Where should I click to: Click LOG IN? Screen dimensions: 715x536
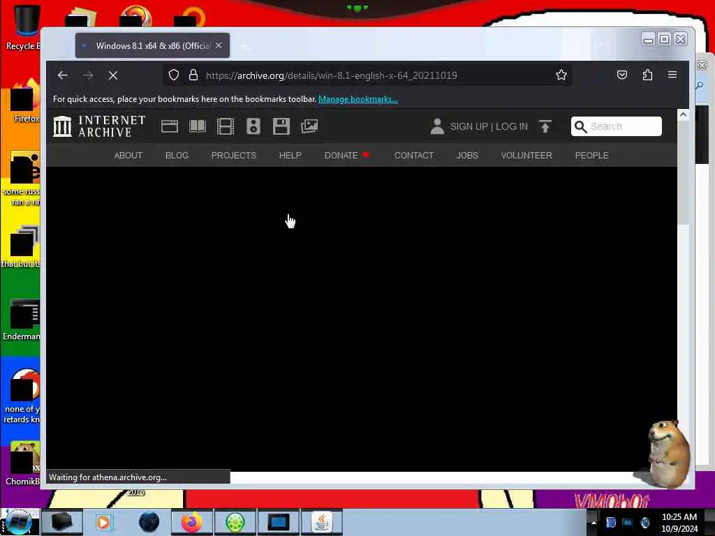click(512, 127)
